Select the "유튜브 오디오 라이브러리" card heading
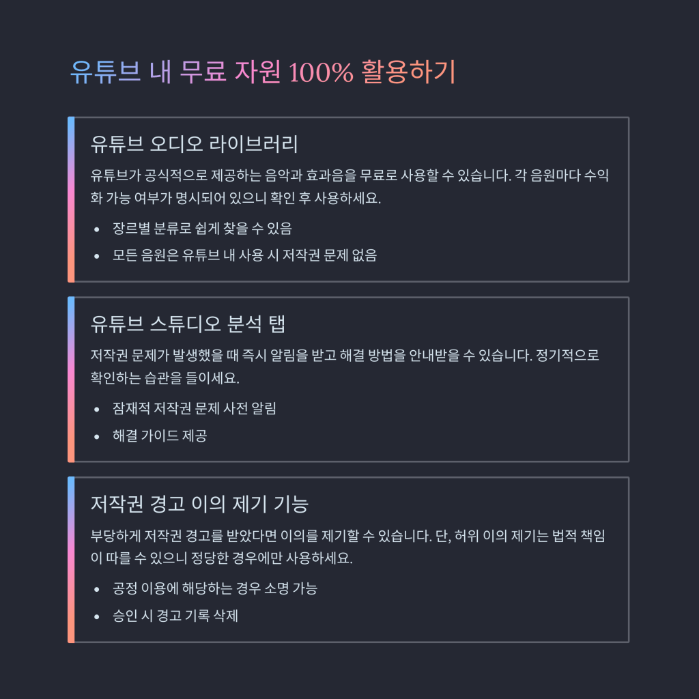 [194, 144]
